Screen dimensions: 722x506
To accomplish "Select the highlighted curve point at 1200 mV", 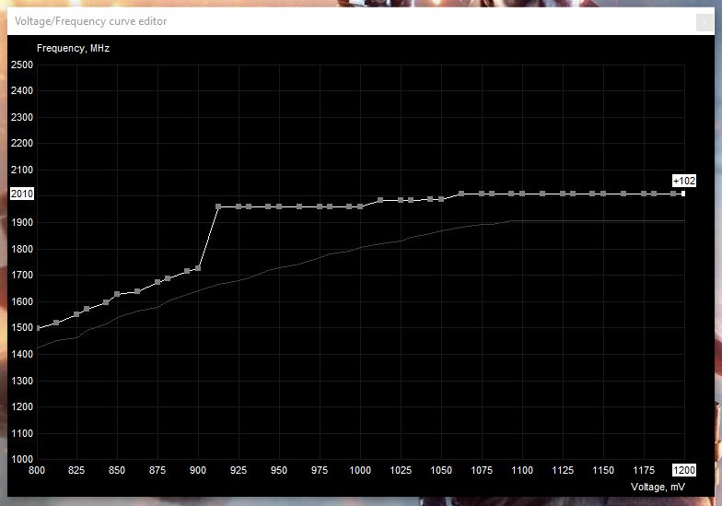I will [683, 194].
